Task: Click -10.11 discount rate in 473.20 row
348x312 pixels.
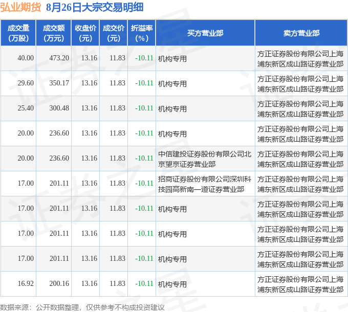Action: pyautogui.click(x=144, y=58)
